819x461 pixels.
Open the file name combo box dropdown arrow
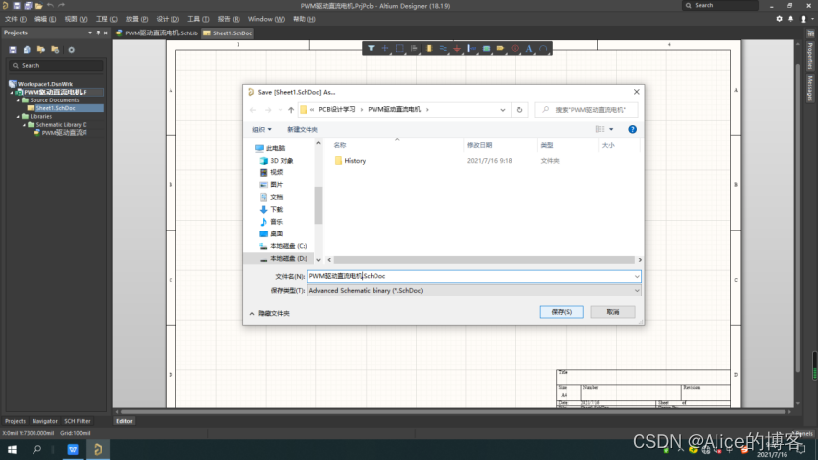tap(637, 276)
